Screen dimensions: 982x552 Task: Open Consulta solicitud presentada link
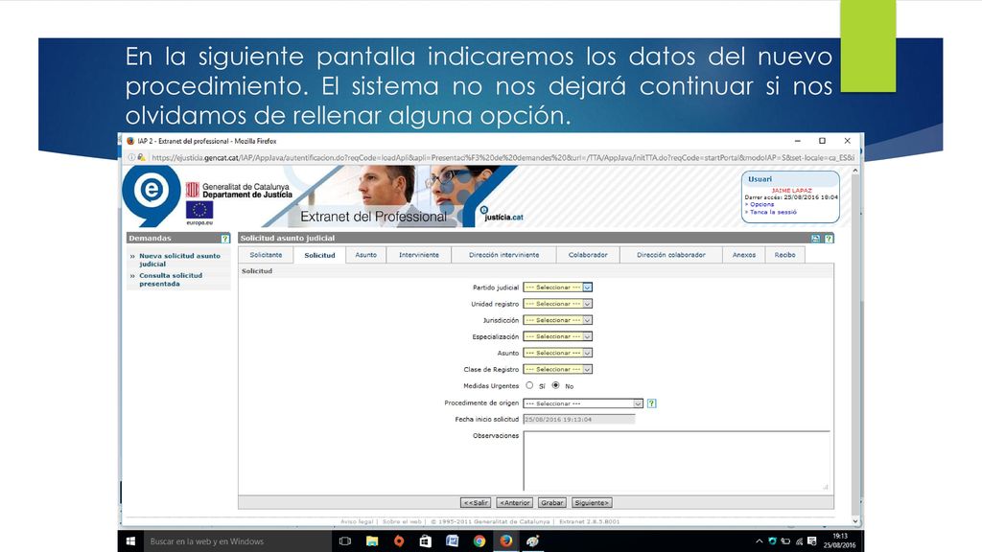click(171, 279)
